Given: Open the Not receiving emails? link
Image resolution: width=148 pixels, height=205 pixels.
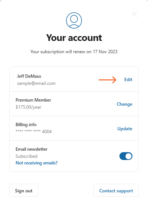Looking at the screenshot, I should click(36, 163).
